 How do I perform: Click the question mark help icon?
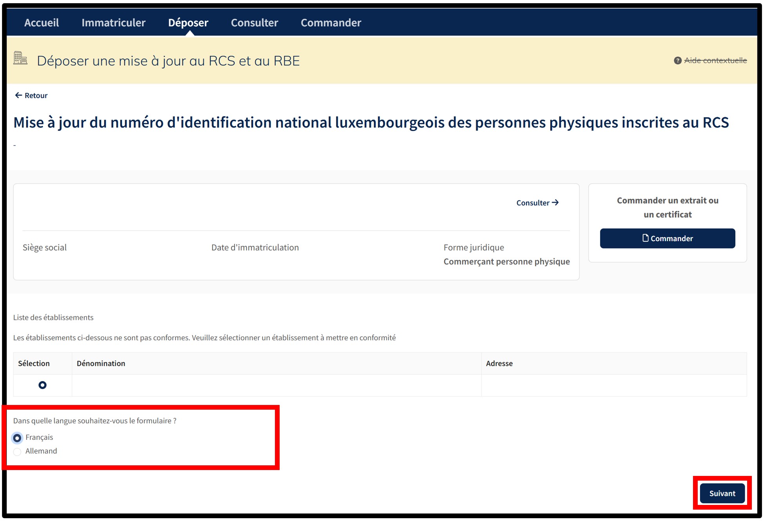point(677,60)
